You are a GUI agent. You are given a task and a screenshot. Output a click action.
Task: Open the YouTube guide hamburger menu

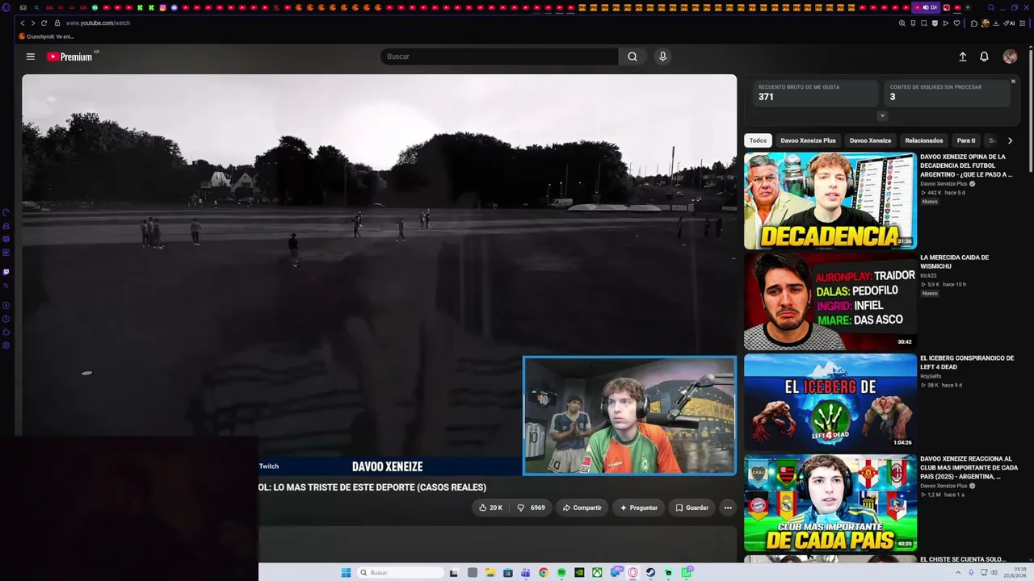[x=31, y=56]
